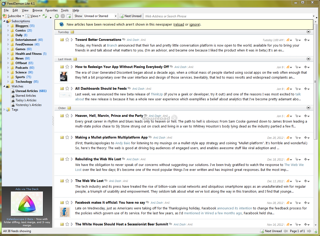320x236 pixels.
Task: Expand the Toward Better Conversations article triangle
Action: (72, 40)
